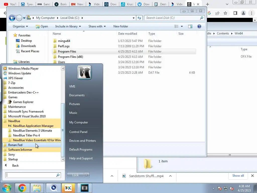Open Games Explorer in the Start menu
The image size is (257, 193).
point(23,102)
